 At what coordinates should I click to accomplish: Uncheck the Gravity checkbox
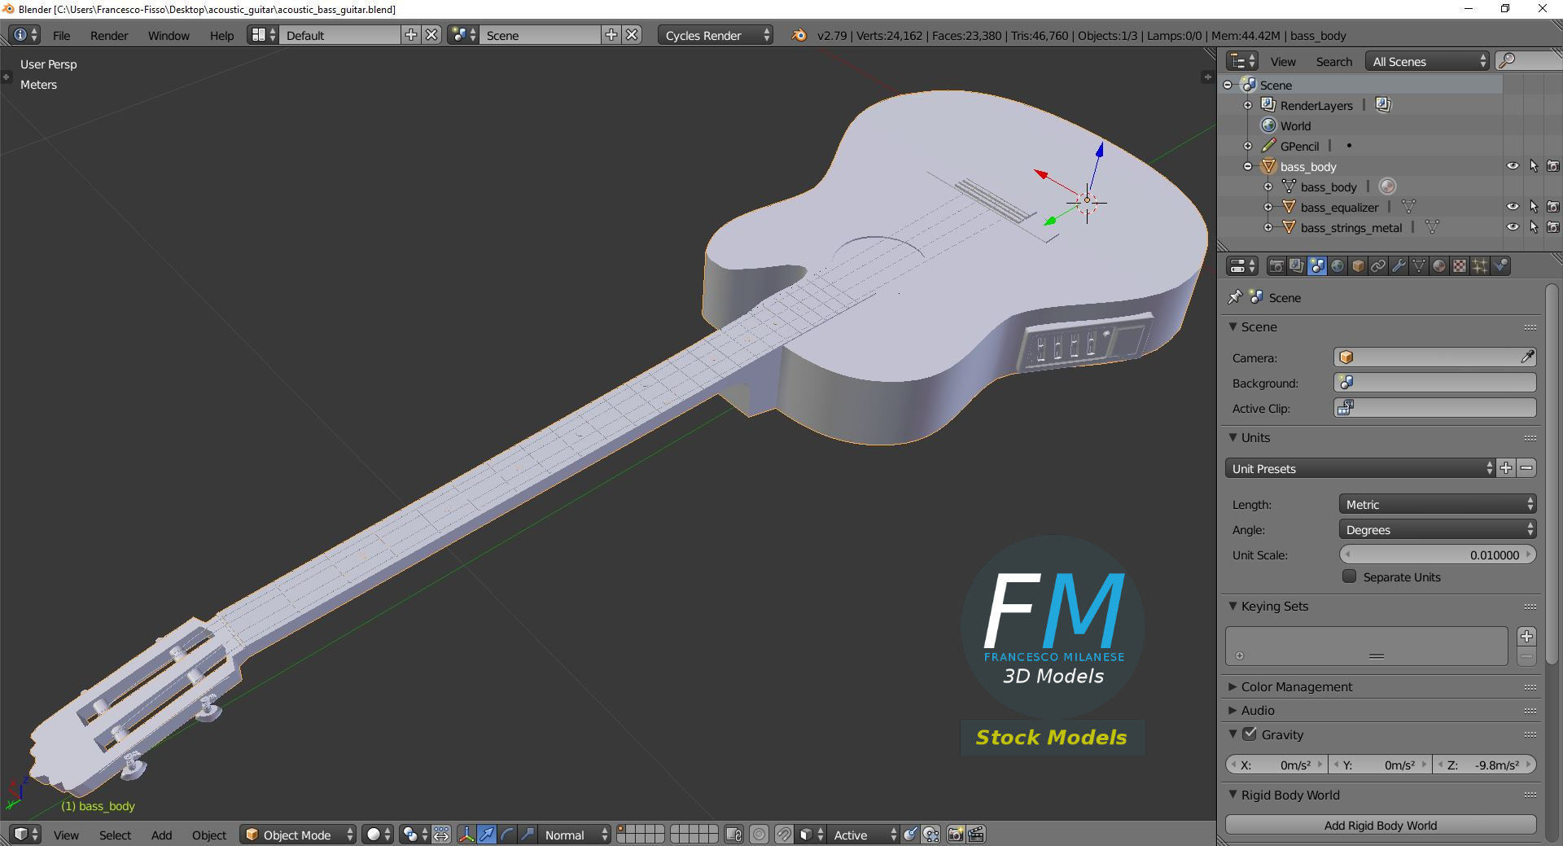coord(1250,734)
